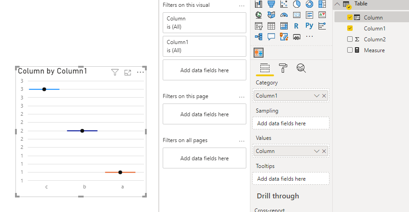
Task: Collapse the Table fields list
Action: [x=337, y=4]
